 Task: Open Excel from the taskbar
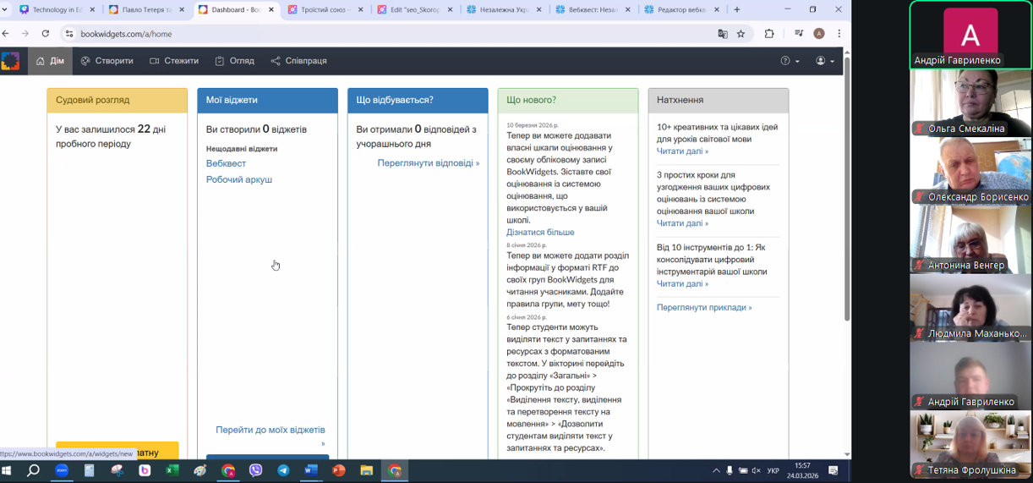pos(172,470)
